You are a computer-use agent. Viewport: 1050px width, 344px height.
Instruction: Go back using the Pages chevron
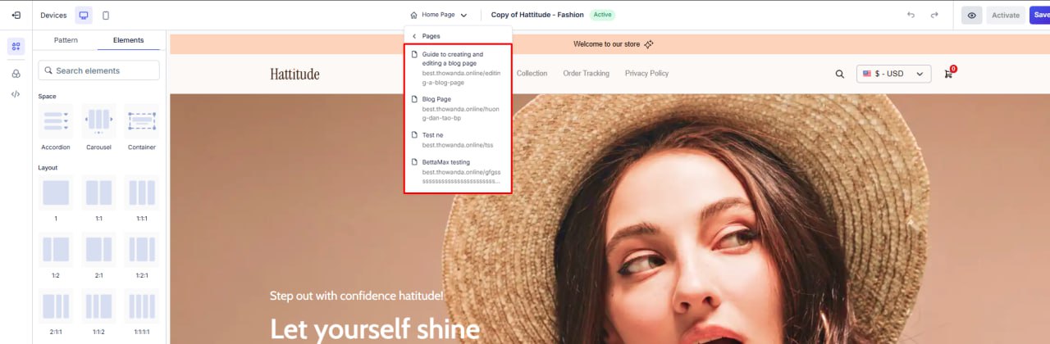[x=415, y=36]
